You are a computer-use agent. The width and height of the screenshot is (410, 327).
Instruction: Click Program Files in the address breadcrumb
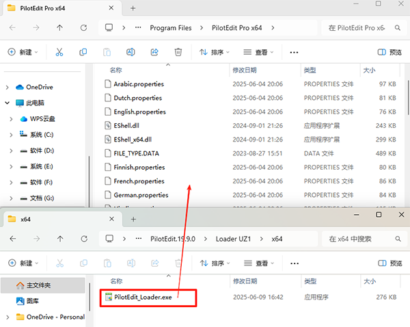(171, 28)
